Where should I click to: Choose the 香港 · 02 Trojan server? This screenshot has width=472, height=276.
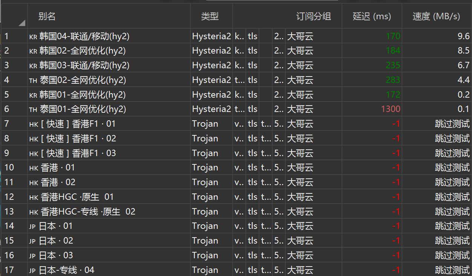(x=57, y=182)
